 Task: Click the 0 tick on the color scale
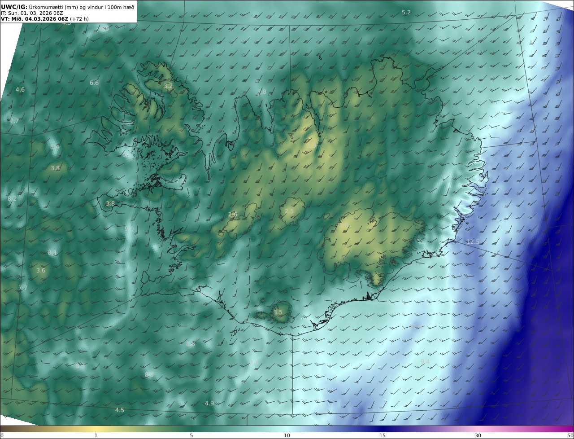coord(2,435)
